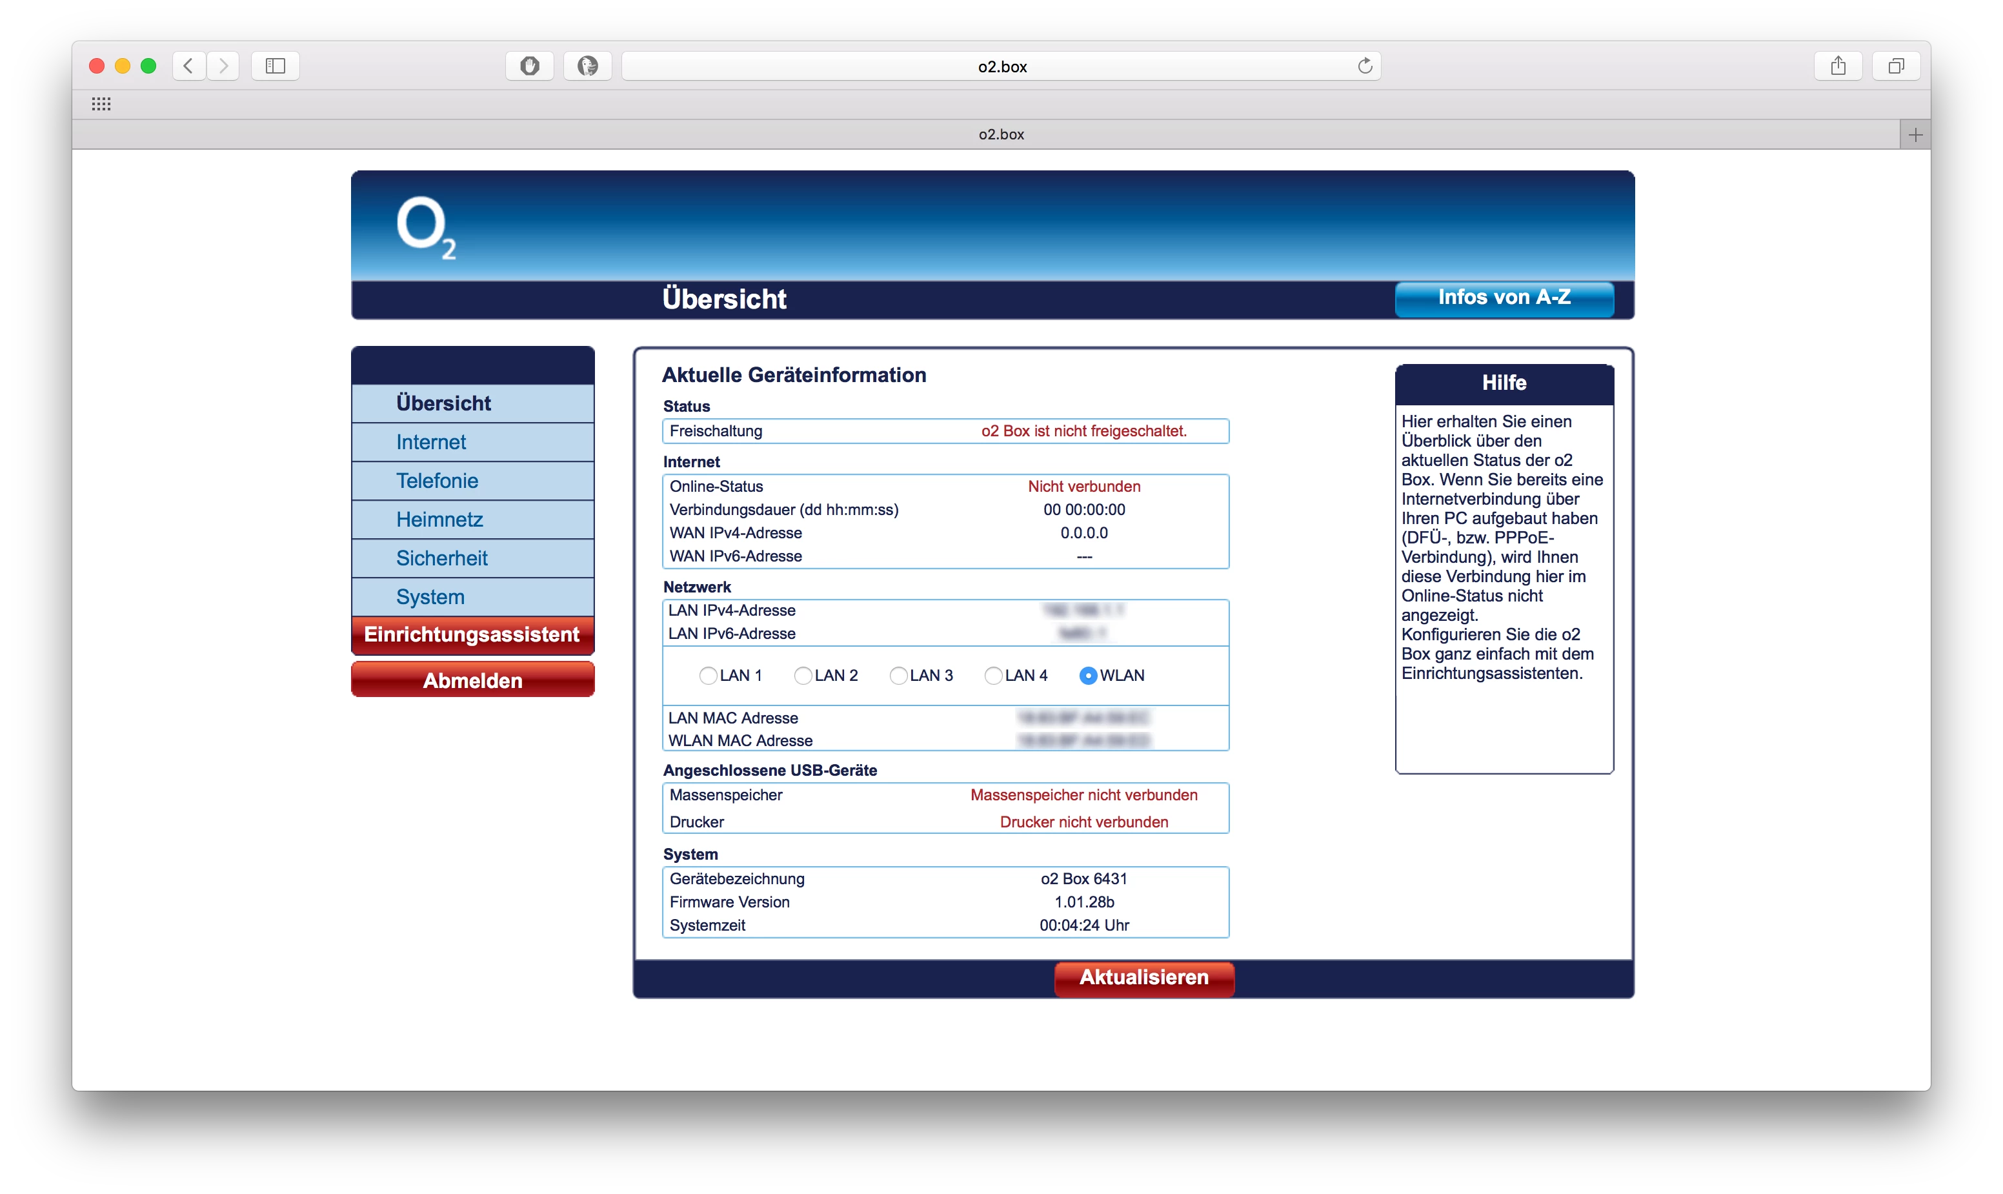This screenshot has height=1194, width=2003.
Task: Open the Share icon menu
Action: [1838, 66]
